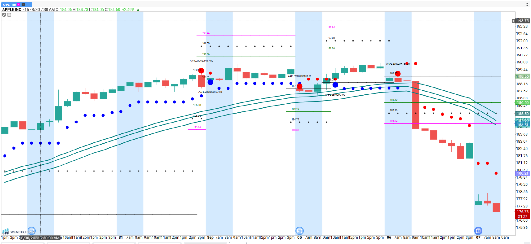Click the 185.68 green level label
The width and height of the screenshot is (531, 244).
pos(295,109)
